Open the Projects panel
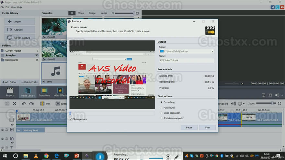The image size is (285, 160). pyautogui.click(x=10, y=92)
